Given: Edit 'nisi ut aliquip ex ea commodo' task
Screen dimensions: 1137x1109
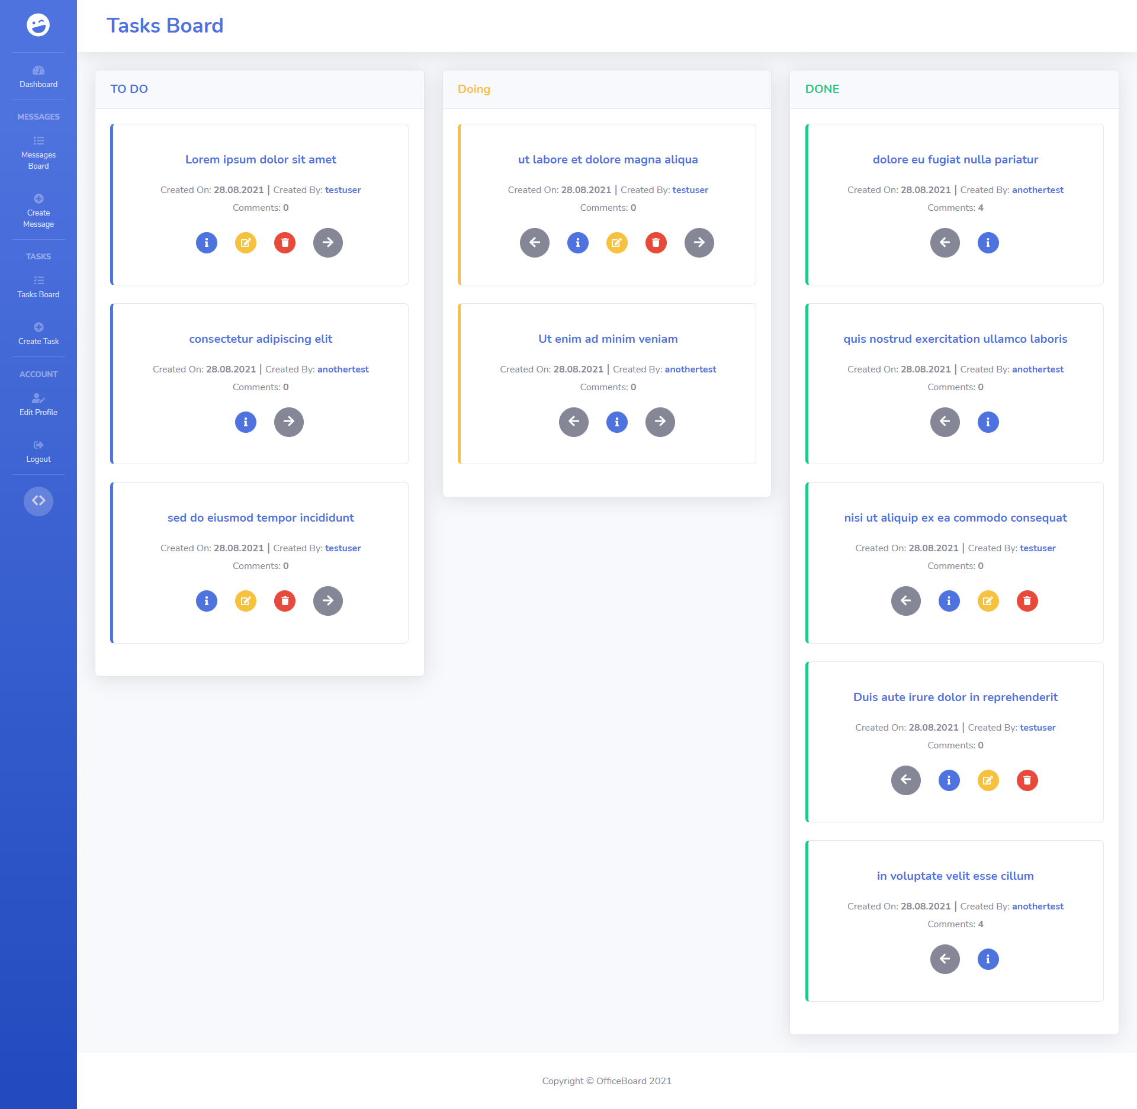Looking at the screenshot, I should (x=988, y=601).
